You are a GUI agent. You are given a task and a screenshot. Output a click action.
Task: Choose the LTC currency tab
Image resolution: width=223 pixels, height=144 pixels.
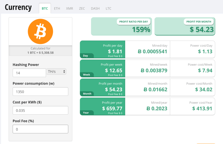pyautogui.click(x=108, y=8)
